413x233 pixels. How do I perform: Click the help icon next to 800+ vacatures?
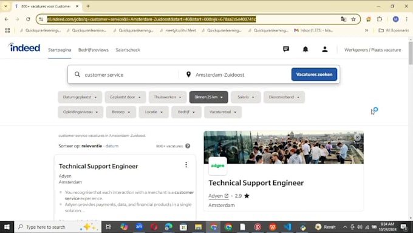[188, 146]
